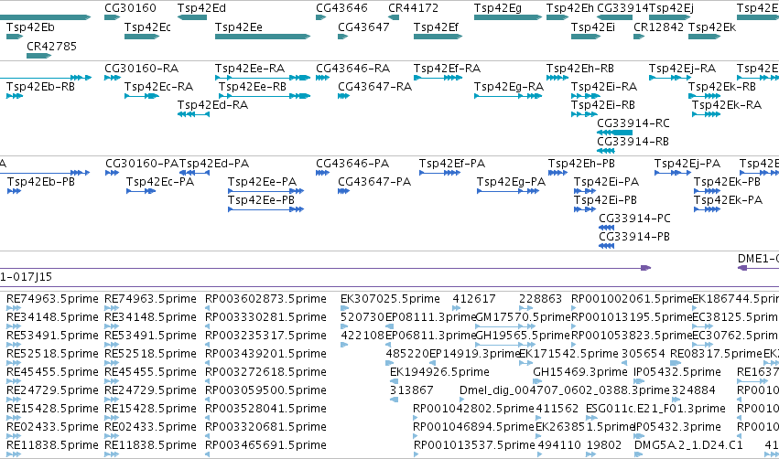Open protein CG30160-PA
The width and height of the screenshot is (779, 459).
pyautogui.click(x=142, y=164)
